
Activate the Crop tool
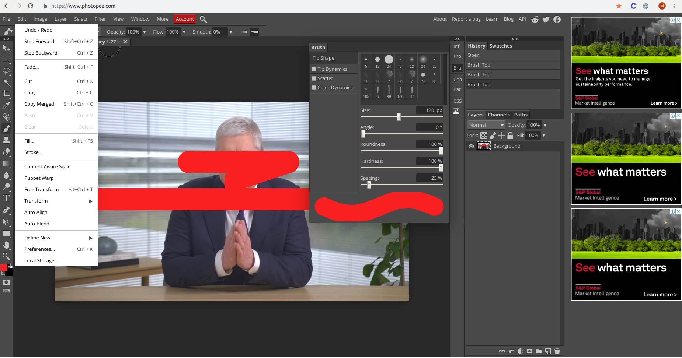[x=6, y=94]
